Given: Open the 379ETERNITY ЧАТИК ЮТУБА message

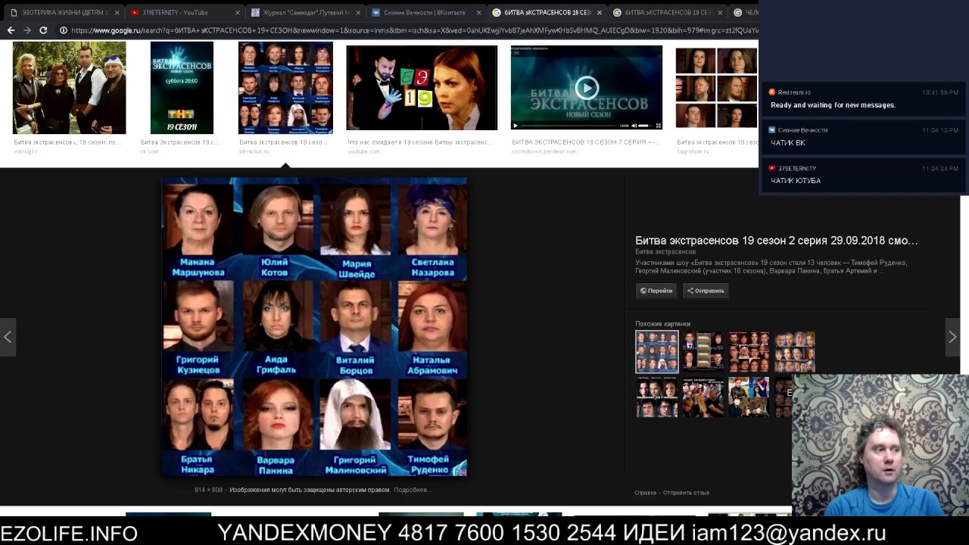Looking at the screenshot, I should tap(864, 174).
